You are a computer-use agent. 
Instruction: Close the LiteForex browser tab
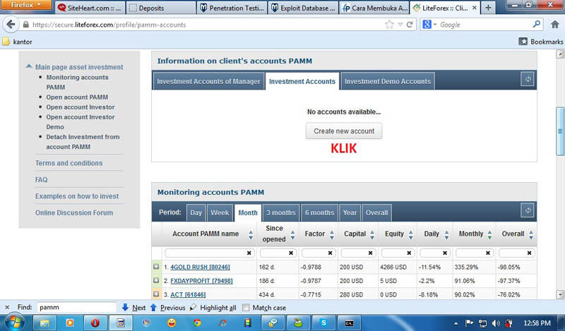[475, 8]
